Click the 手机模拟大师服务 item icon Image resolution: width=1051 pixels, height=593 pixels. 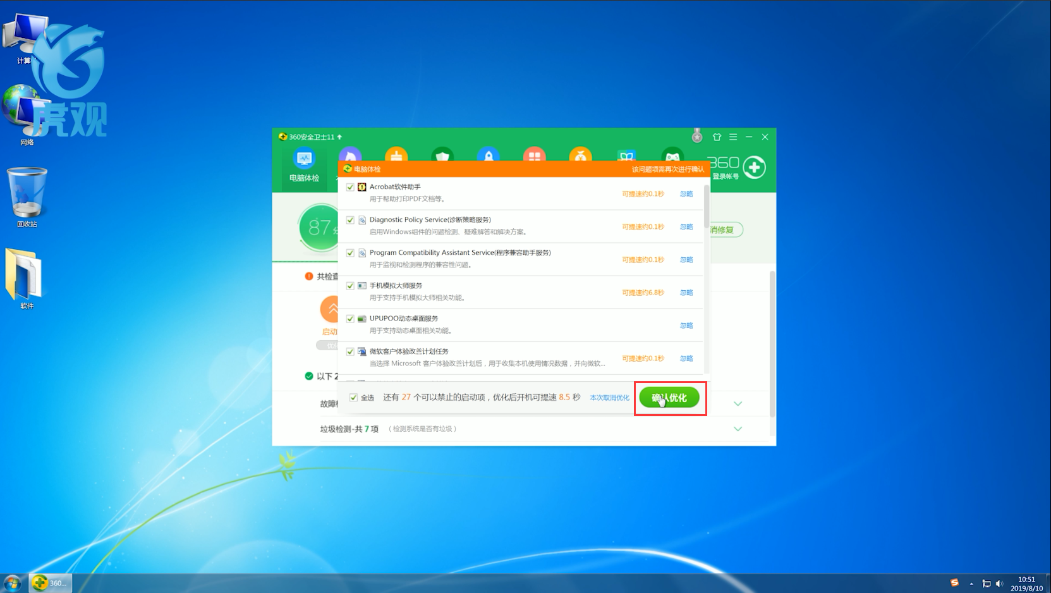(x=362, y=286)
